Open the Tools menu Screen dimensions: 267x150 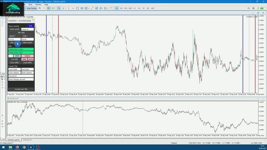click(x=30, y=5)
